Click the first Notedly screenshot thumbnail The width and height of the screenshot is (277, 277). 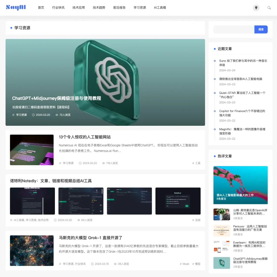32,201
